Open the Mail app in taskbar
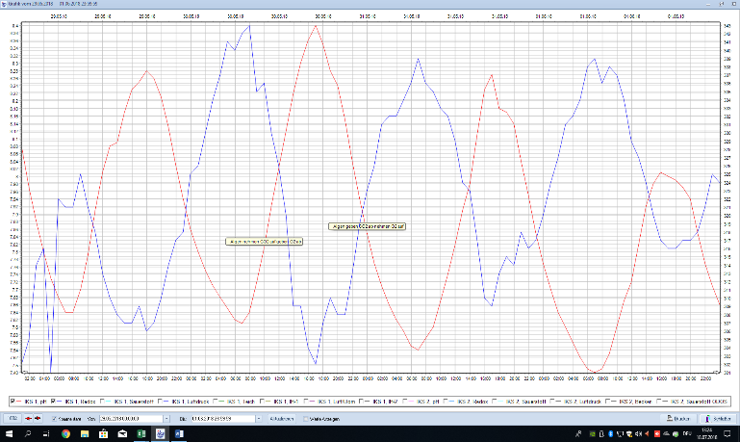The height and width of the screenshot is (442, 740). [x=122, y=434]
